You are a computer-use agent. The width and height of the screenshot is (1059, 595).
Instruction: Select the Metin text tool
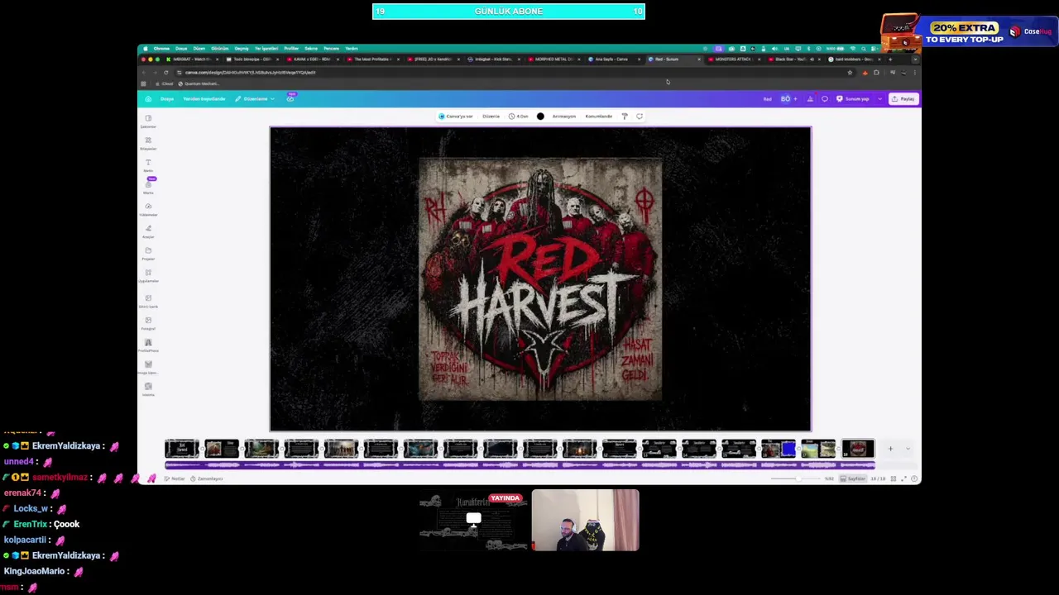[x=148, y=164]
